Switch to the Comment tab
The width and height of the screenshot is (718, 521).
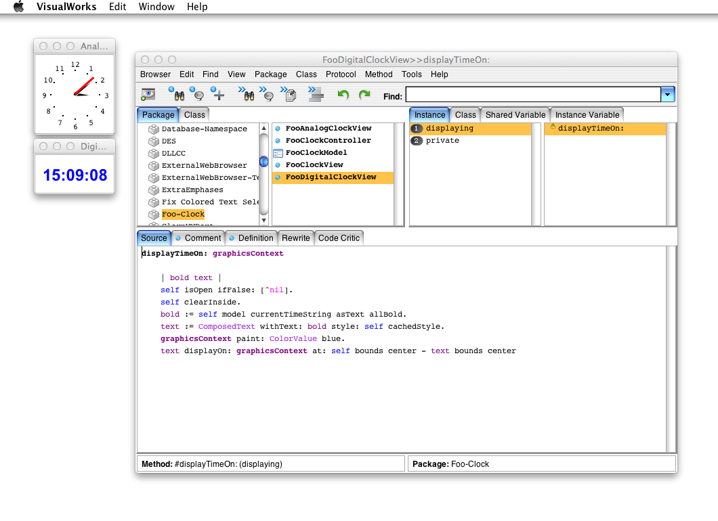pos(198,238)
